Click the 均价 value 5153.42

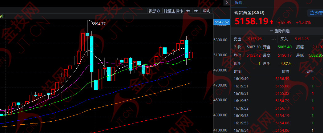254,55
